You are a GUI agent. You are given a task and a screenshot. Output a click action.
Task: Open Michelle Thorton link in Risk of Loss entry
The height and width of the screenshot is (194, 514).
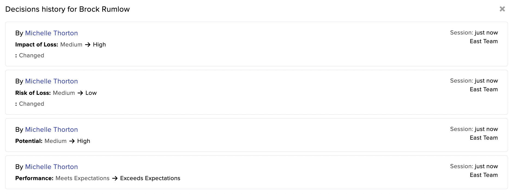click(x=52, y=81)
